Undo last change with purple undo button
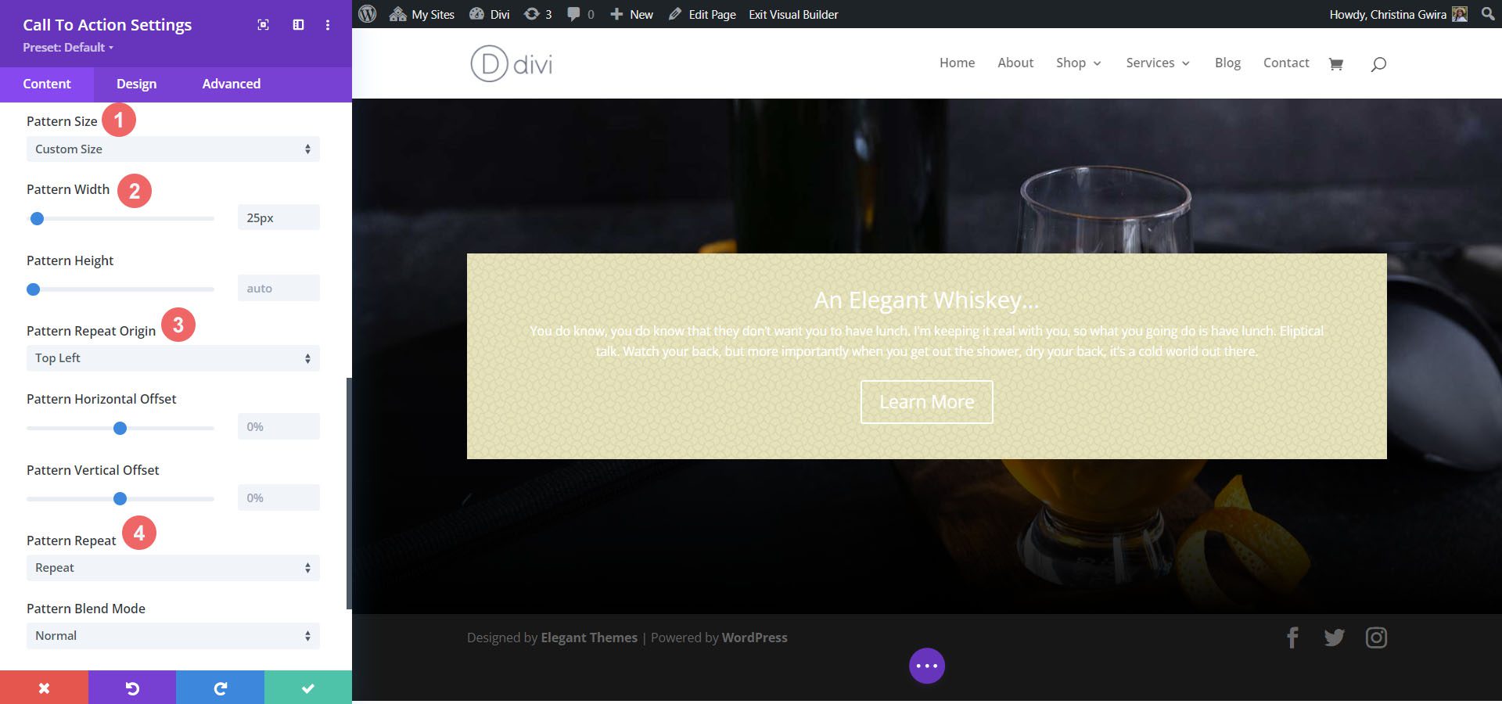The image size is (1502, 704). click(132, 688)
